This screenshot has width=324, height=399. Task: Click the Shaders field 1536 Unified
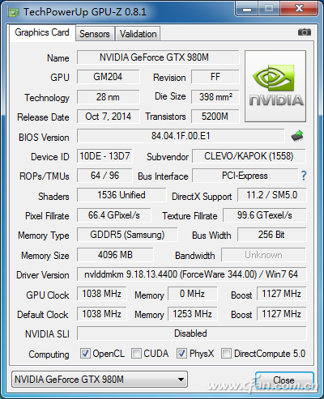click(x=122, y=195)
